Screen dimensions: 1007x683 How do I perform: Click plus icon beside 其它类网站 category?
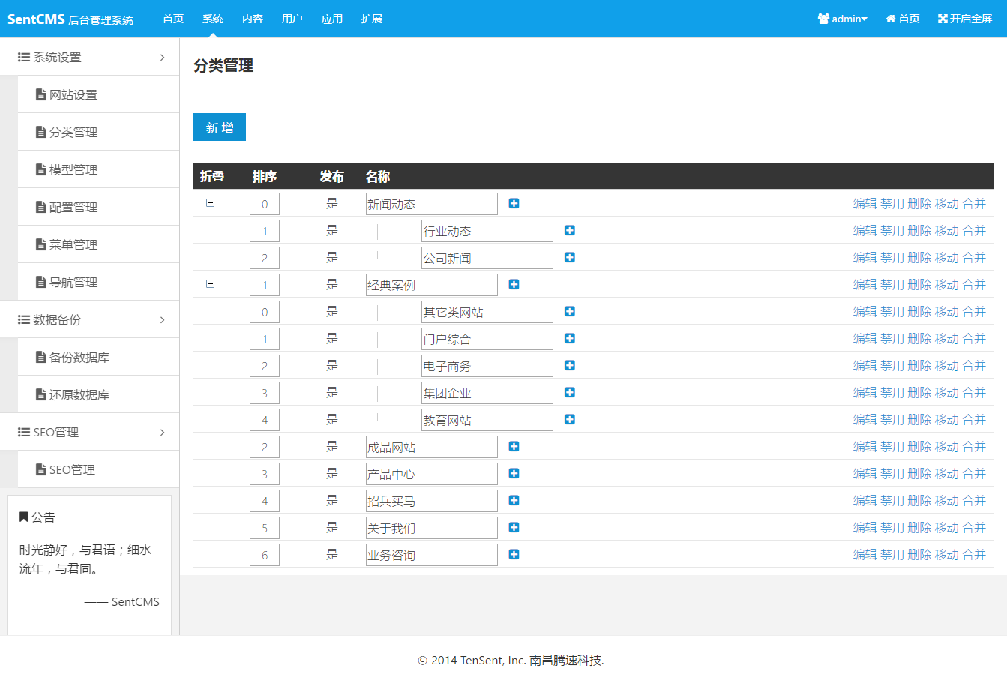[570, 311]
